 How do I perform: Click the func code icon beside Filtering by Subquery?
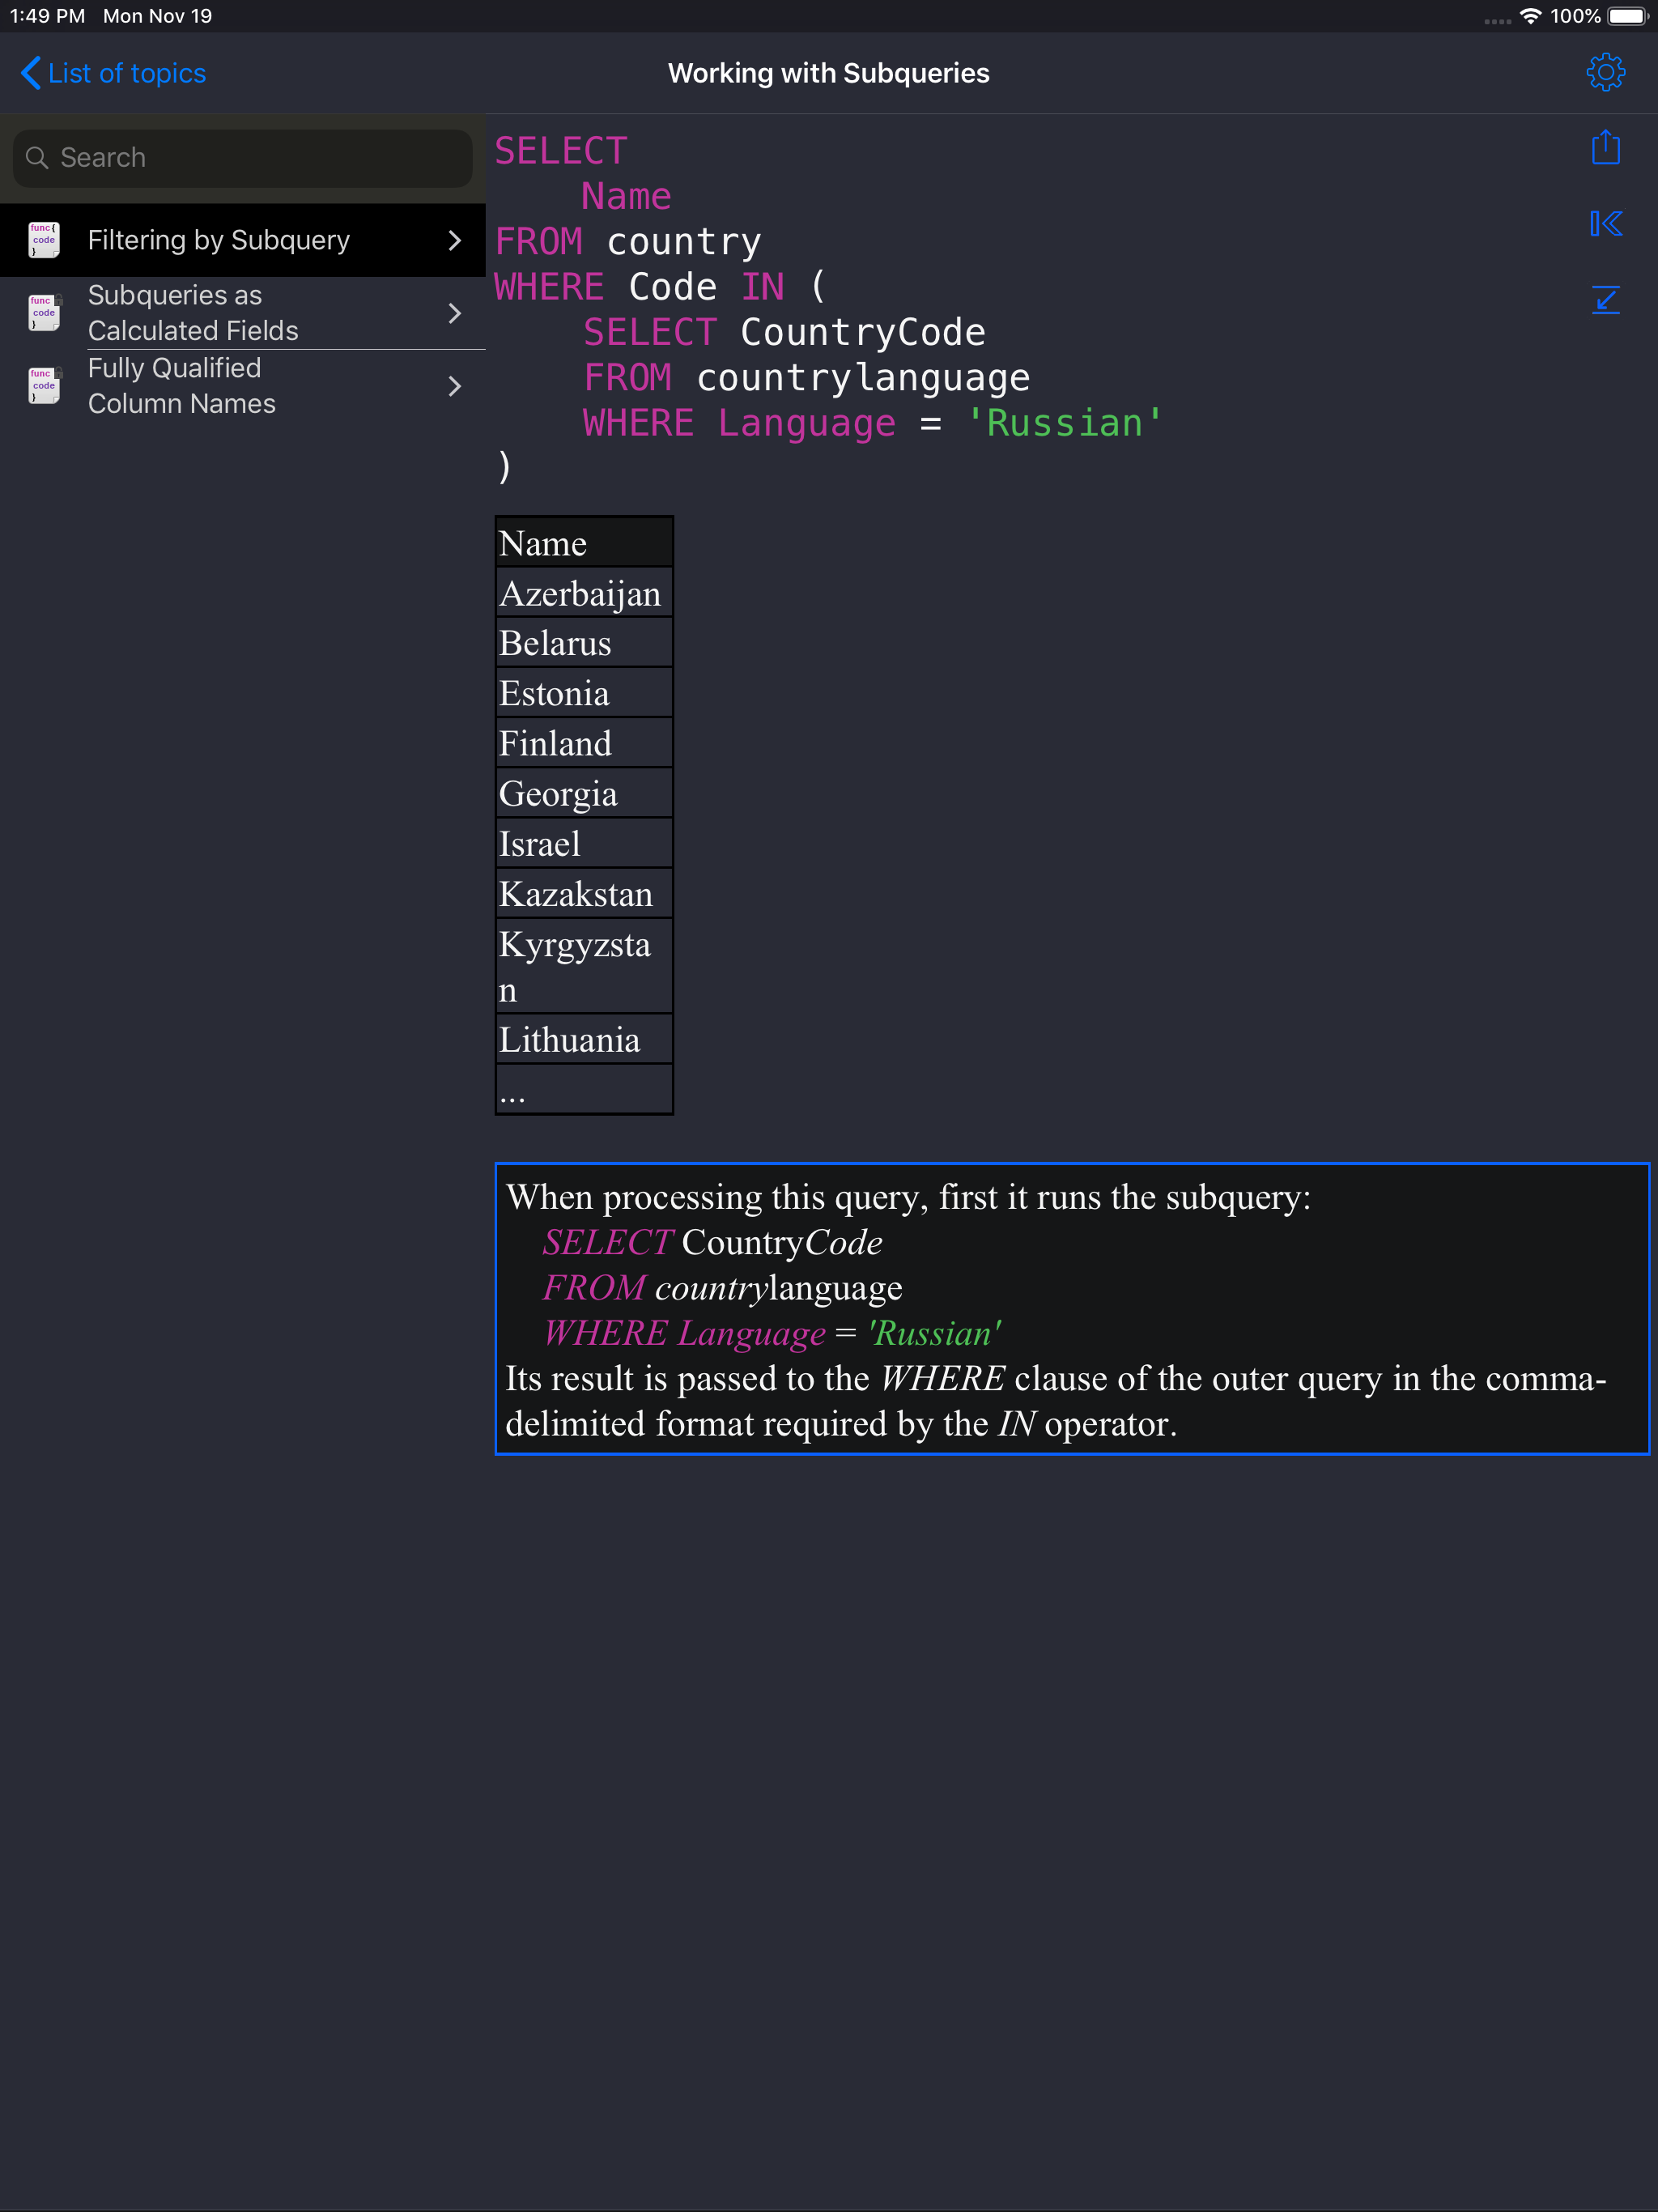pyautogui.click(x=43, y=239)
